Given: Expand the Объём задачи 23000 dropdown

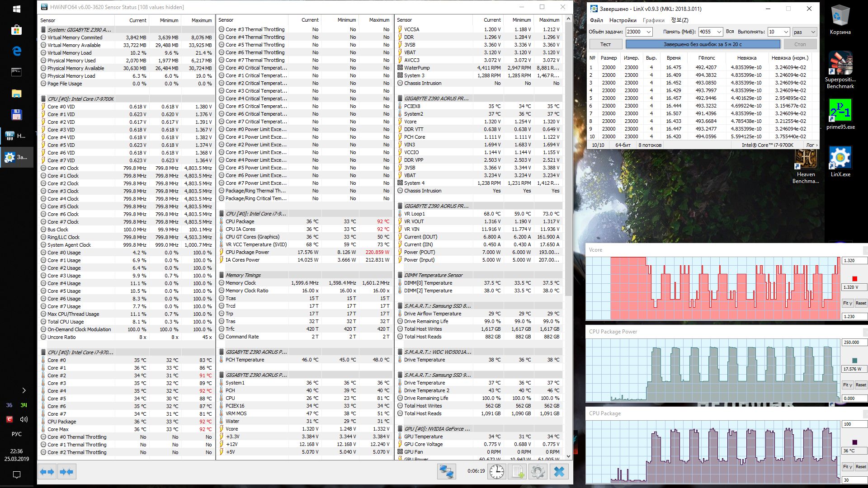Looking at the screenshot, I should [x=648, y=32].
